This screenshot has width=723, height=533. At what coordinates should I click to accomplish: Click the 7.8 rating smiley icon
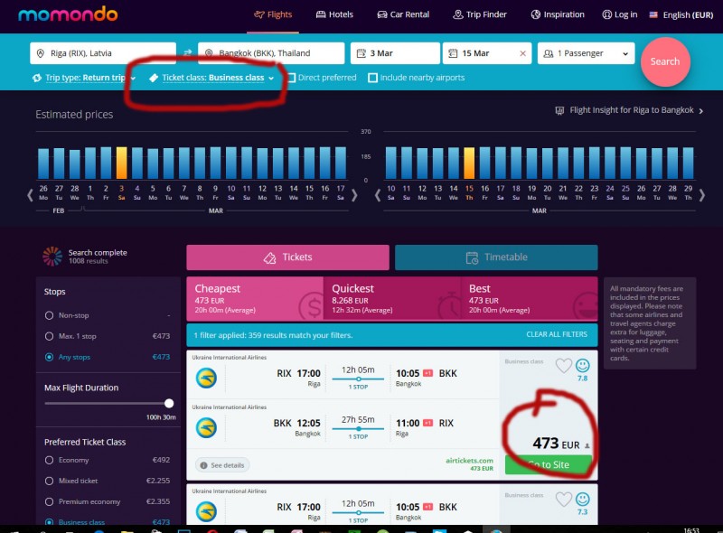click(583, 366)
